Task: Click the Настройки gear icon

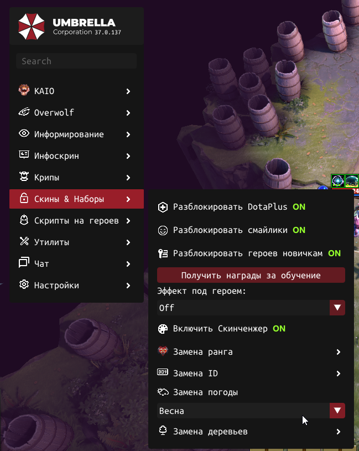Action: click(24, 284)
